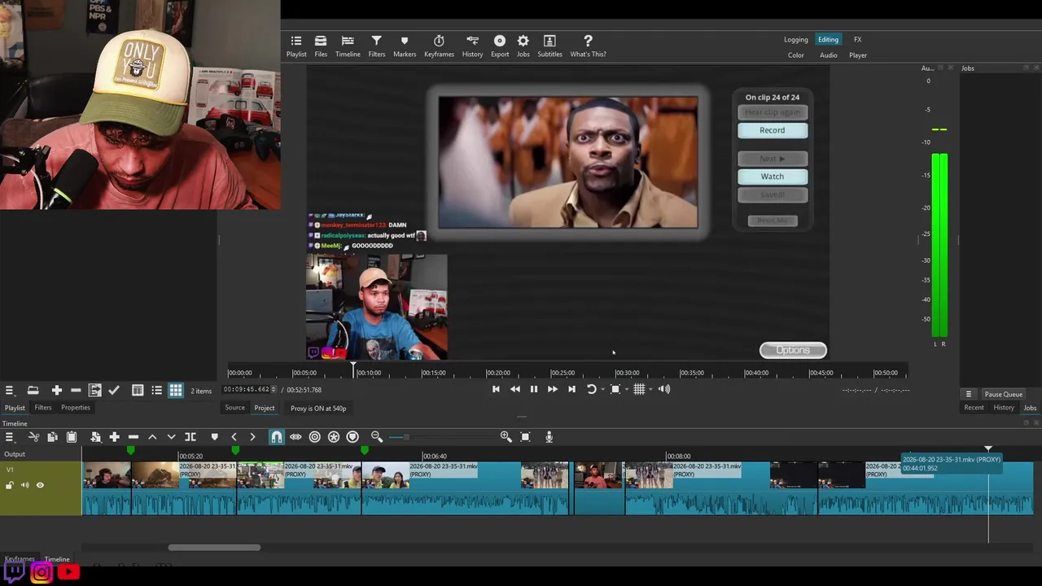1042x586 pixels.
Task: Toggle scrub while dragging in the timeline
Action: (296, 437)
